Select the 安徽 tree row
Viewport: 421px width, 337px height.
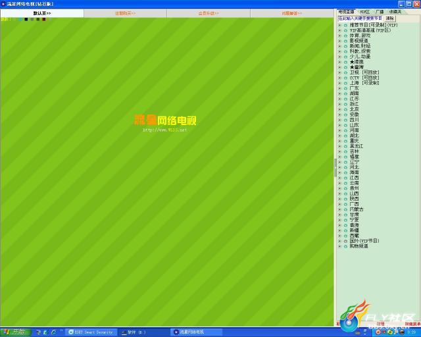coord(354,115)
